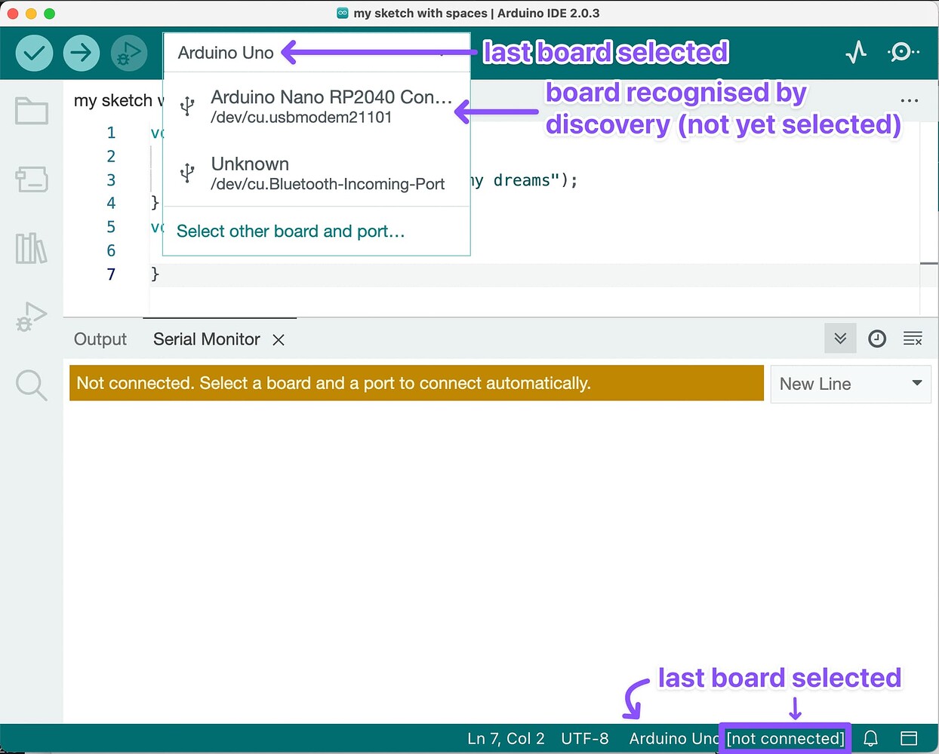Clear the Serial Monitor output
Image resolution: width=939 pixels, height=754 pixels.
(x=913, y=339)
